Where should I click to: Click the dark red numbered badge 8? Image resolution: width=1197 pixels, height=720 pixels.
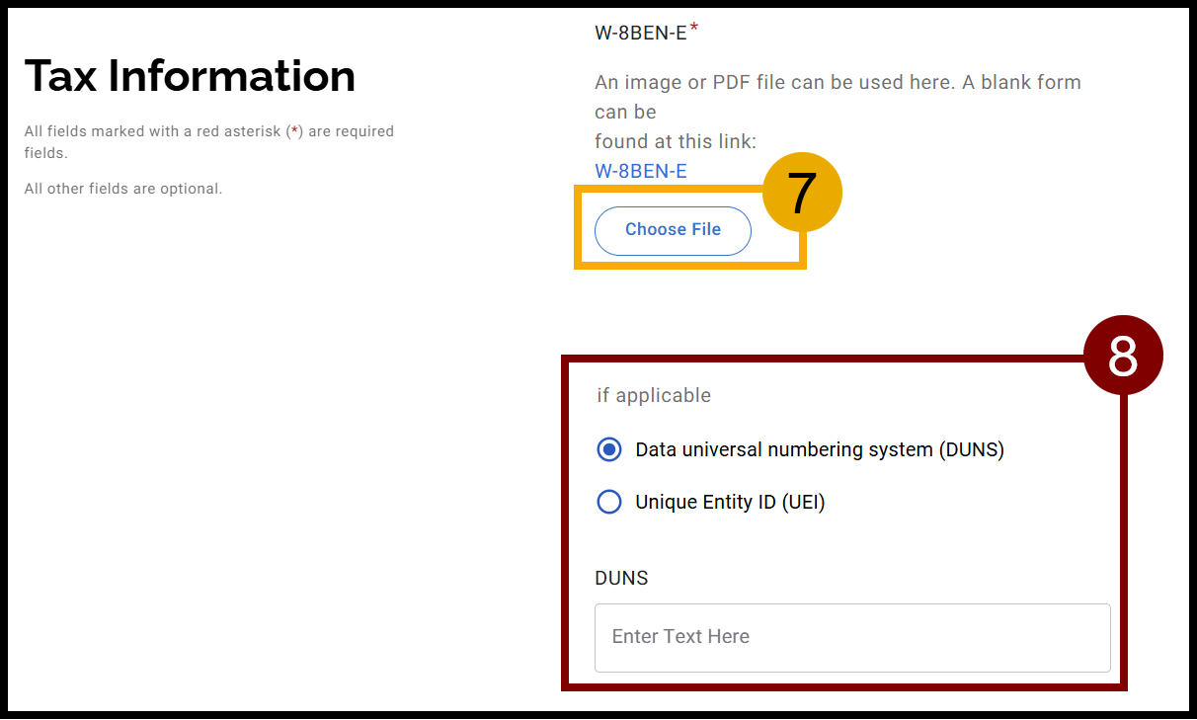pyautogui.click(x=1123, y=354)
